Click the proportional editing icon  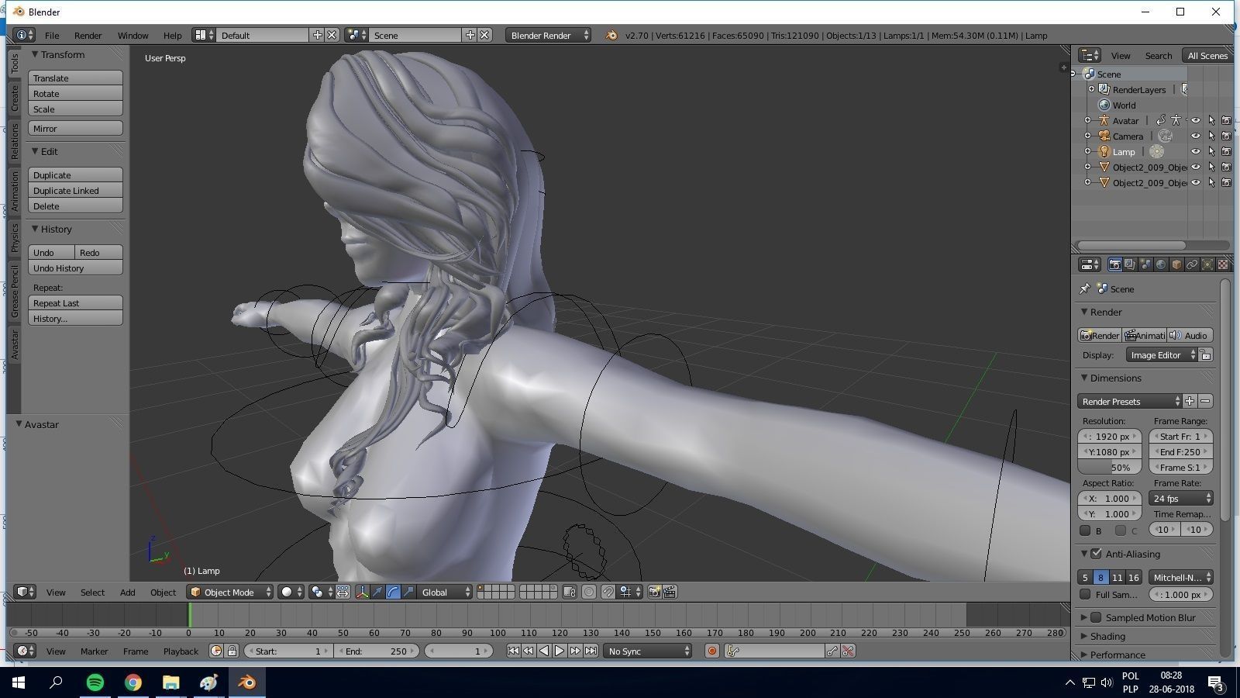click(589, 592)
